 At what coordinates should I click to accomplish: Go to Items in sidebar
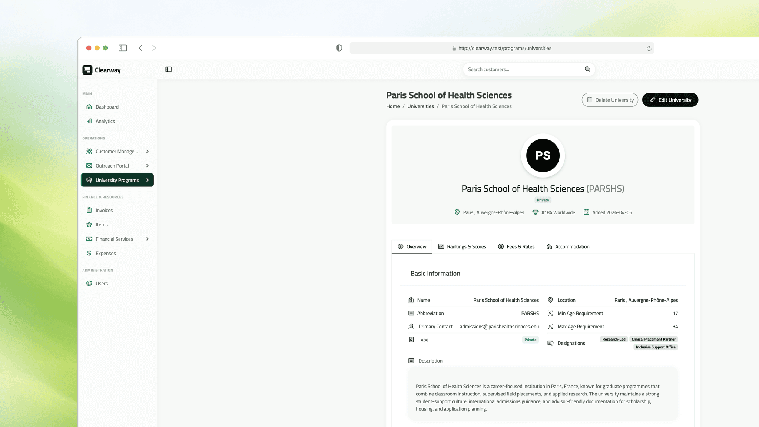[102, 225]
